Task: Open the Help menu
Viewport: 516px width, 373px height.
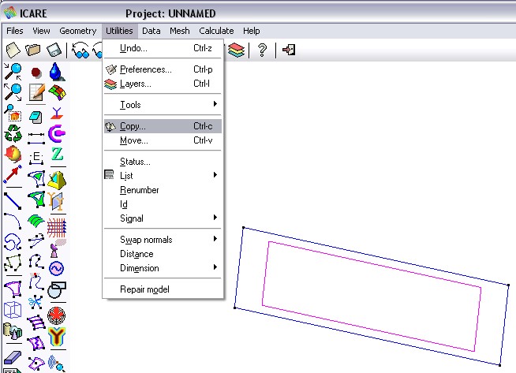Action: [x=252, y=31]
